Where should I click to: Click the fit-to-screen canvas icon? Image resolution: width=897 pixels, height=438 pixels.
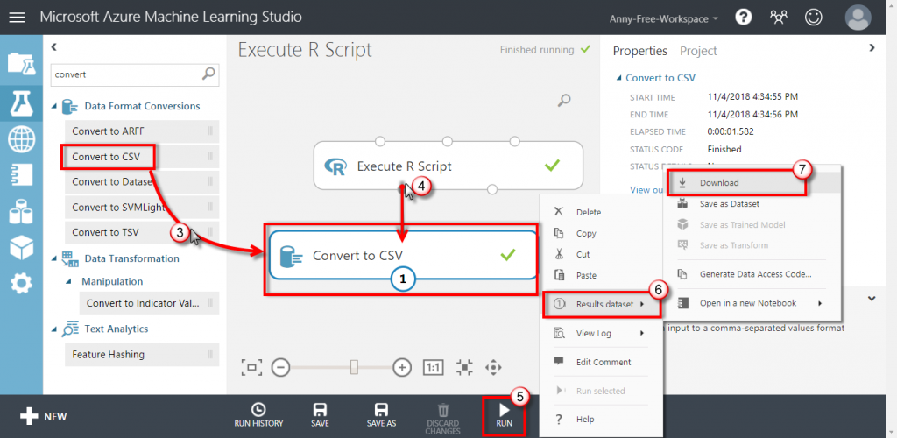tap(251, 367)
